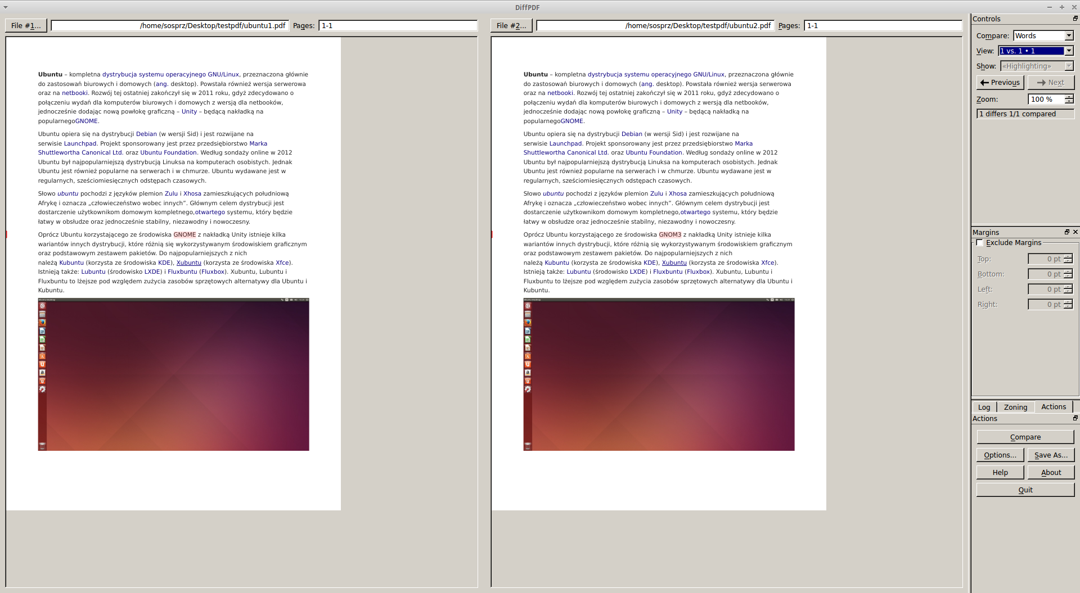
Task: Open the Compare mode dropdown showing Words
Action: coord(1043,36)
